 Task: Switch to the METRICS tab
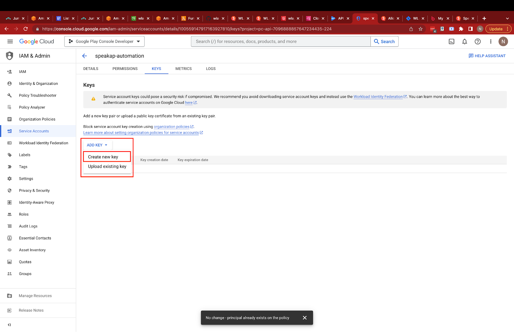pos(183,69)
